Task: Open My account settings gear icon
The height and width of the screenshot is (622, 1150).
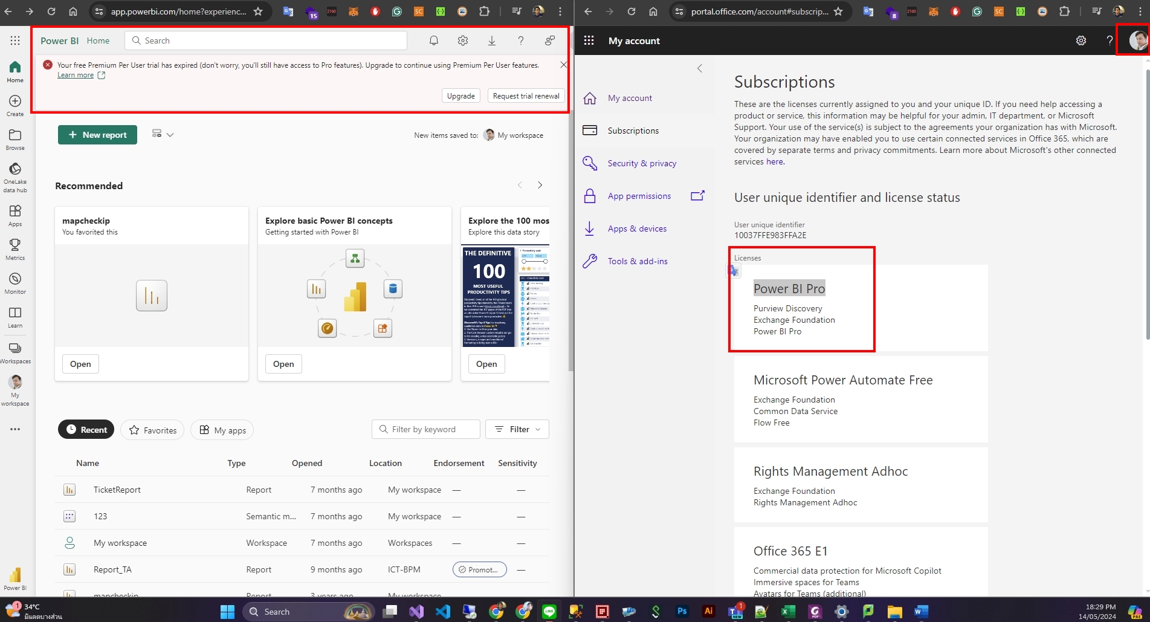Action: pyautogui.click(x=1081, y=40)
